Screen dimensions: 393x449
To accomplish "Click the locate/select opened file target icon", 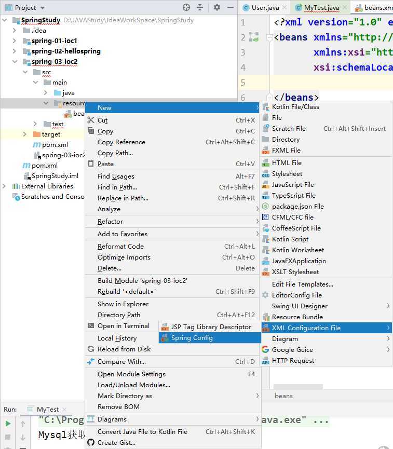I will click(x=186, y=7).
